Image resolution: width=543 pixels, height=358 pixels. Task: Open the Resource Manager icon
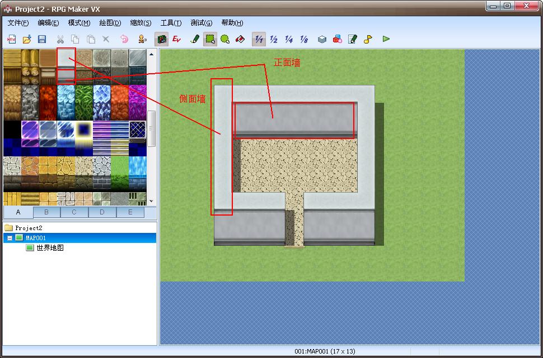click(x=338, y=39)
